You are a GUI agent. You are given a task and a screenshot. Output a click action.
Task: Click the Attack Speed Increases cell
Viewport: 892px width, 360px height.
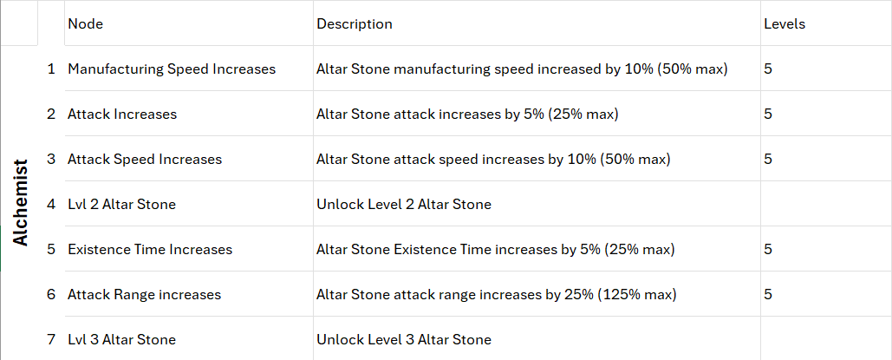[189, 159]
